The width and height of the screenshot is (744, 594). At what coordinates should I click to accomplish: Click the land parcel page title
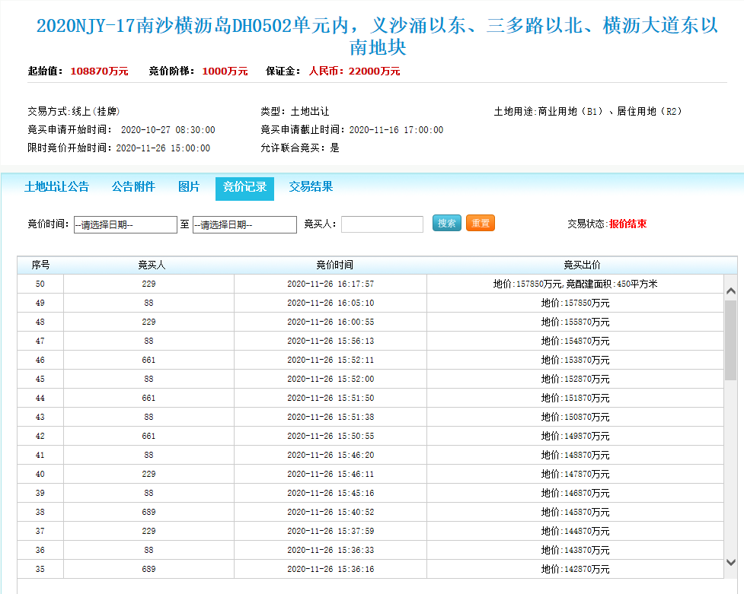coord(377,36)
